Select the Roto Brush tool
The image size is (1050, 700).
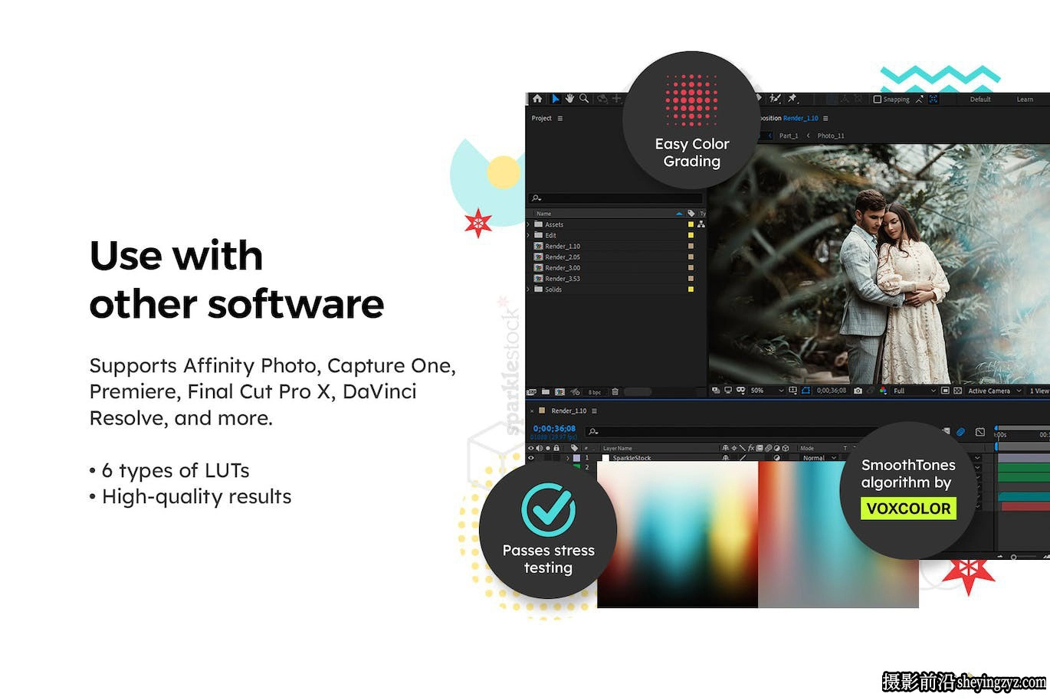tap(776, 99)
